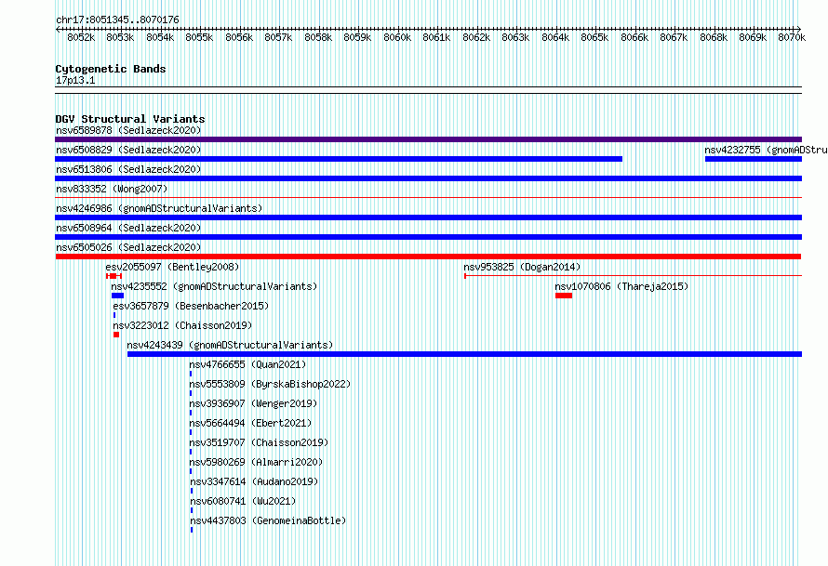Select the 17p13.1 cytogenetic band label
Screen dimensions: 828x566
75,80
